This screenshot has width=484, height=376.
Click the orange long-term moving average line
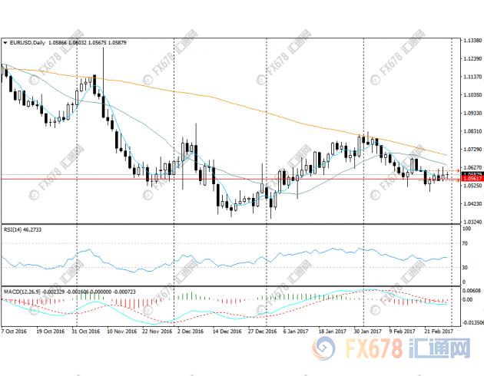(x=230, y=98)
